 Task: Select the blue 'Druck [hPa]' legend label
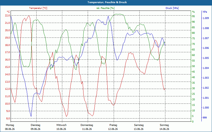point(172,8)
